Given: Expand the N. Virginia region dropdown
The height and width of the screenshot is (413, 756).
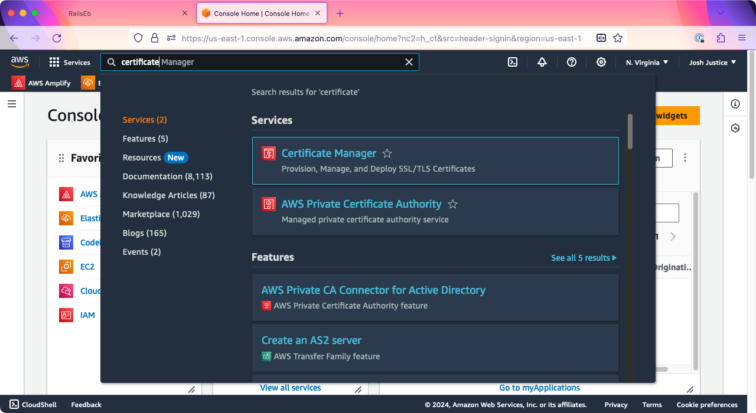Looking at the screenshot, I should (647, 62).
